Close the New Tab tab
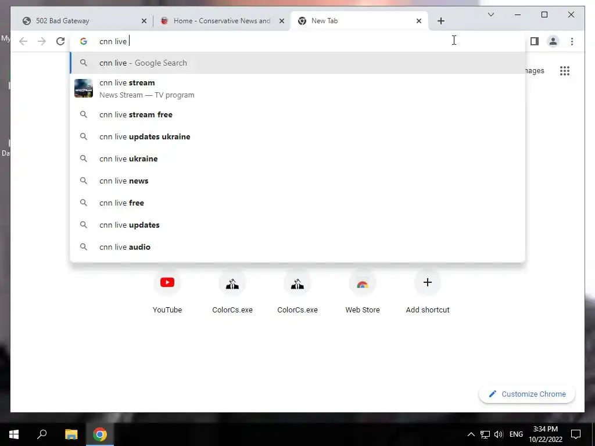Screen dimensions: 595x446 tap(418, 21)
